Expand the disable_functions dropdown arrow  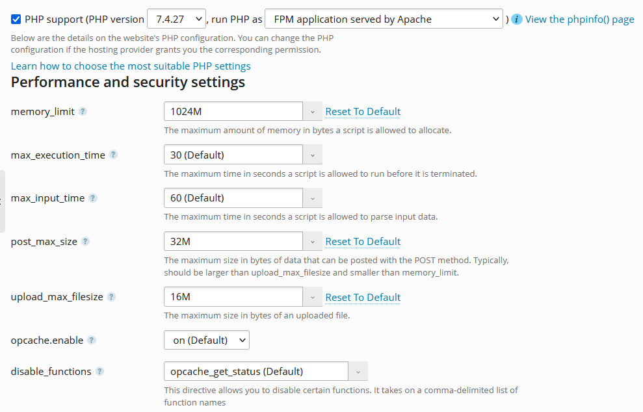[358, 372]
